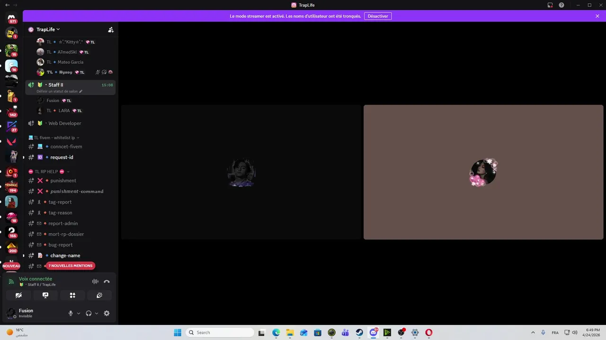Image resolution: width=606 pixels, height=340 pixels.
Task: Mute the microphone
Action: click(71, 313)
